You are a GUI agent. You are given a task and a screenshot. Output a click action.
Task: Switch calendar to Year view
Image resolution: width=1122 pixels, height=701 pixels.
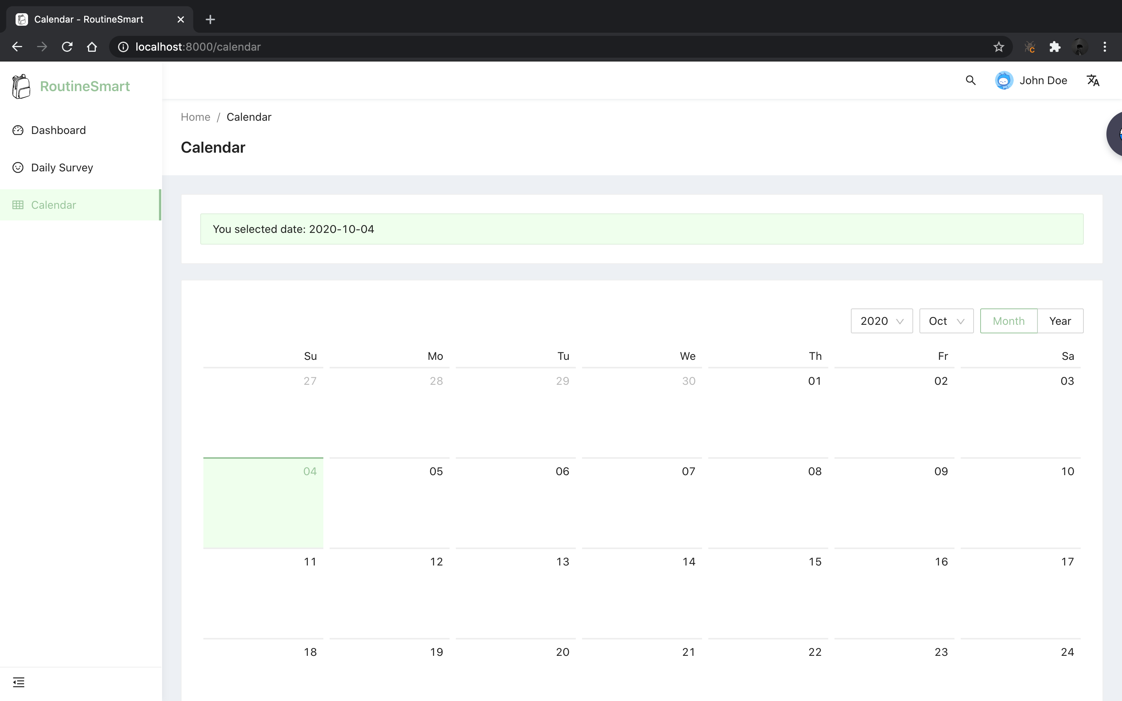[1060, 321]
